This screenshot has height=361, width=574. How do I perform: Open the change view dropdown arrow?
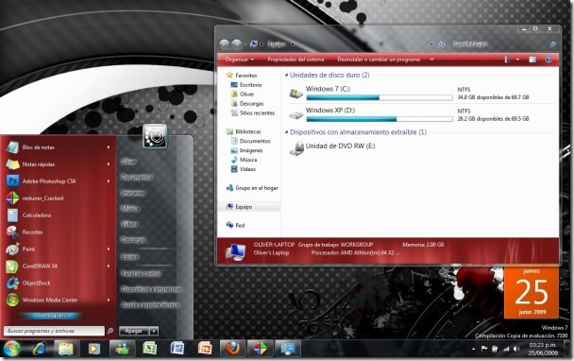(x=517, y=60)
